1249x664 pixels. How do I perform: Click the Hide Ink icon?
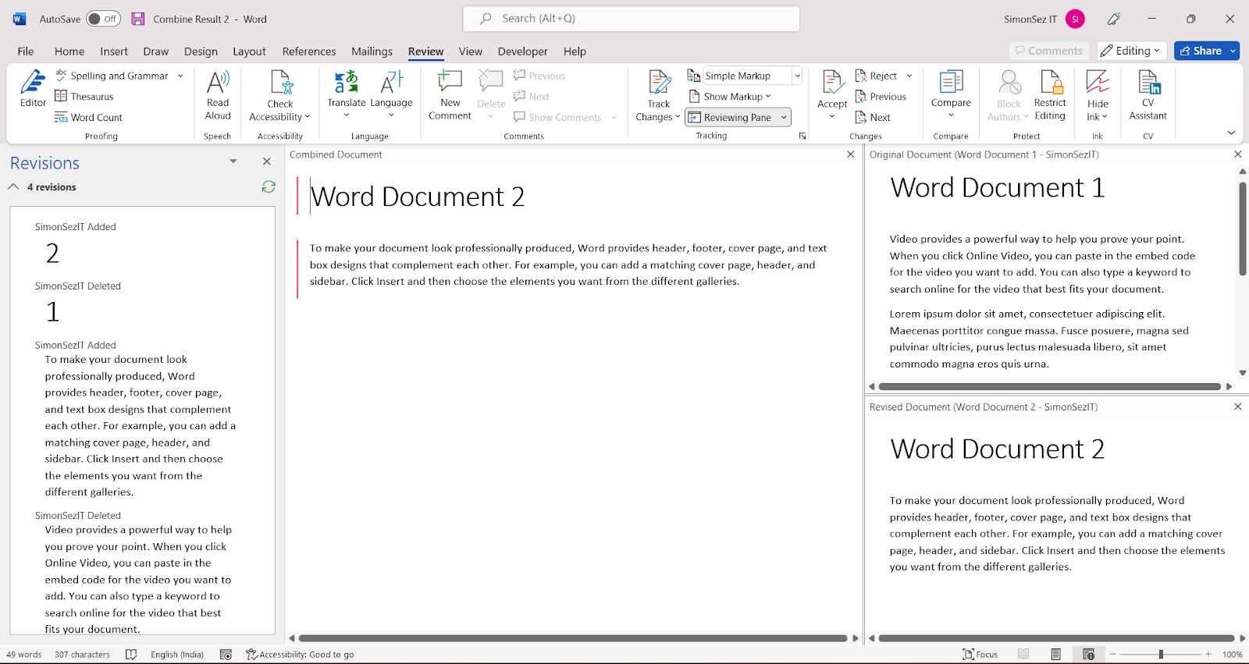pos(1098,82)
